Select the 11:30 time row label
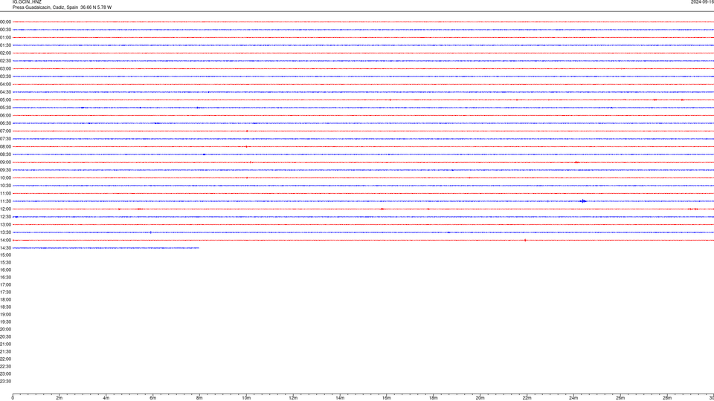714x401 pixels. (x=5, y=201)
